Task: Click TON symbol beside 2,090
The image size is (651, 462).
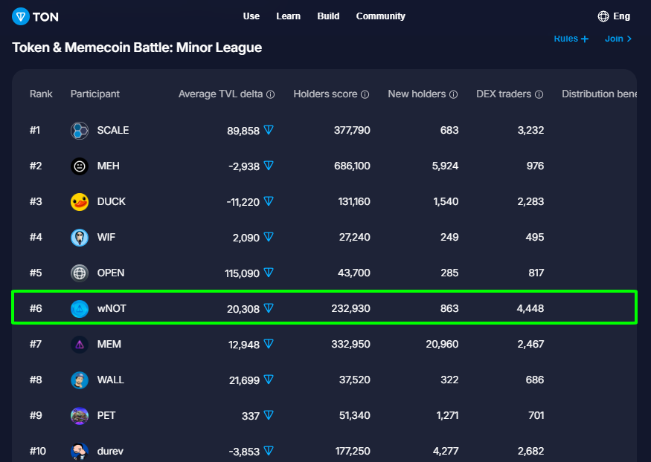Action: (x=269, y=237)
